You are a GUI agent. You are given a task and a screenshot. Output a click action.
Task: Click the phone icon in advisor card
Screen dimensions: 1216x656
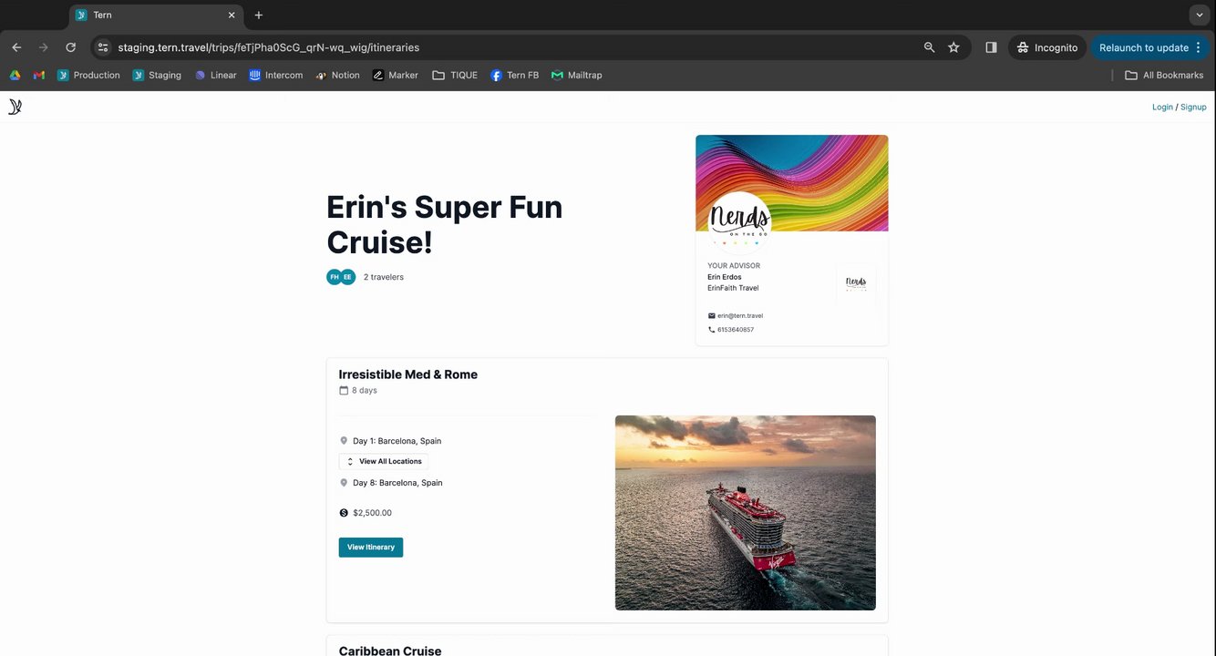pos(712,330)
